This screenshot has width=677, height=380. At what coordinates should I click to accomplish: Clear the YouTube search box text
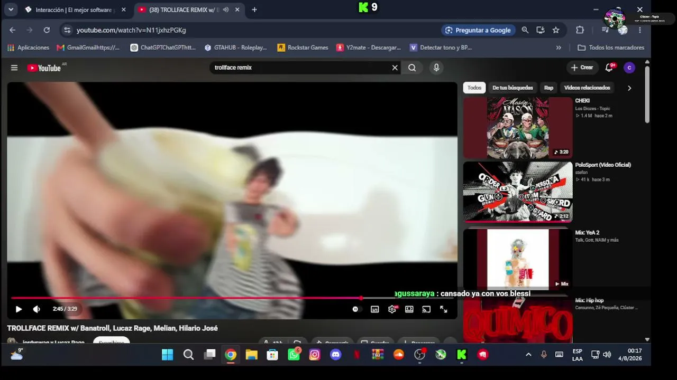(x=395, y=68)
